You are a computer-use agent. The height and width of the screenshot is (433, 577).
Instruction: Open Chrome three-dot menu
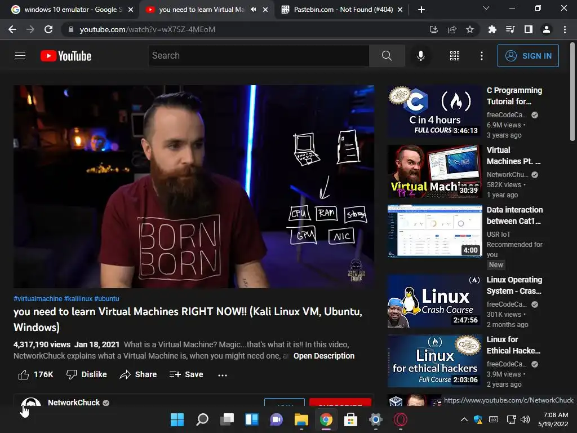565,29
